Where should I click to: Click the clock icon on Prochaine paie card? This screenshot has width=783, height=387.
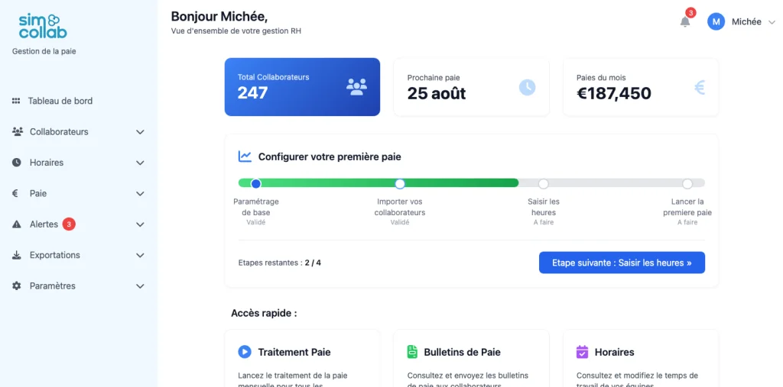point(527,87)
